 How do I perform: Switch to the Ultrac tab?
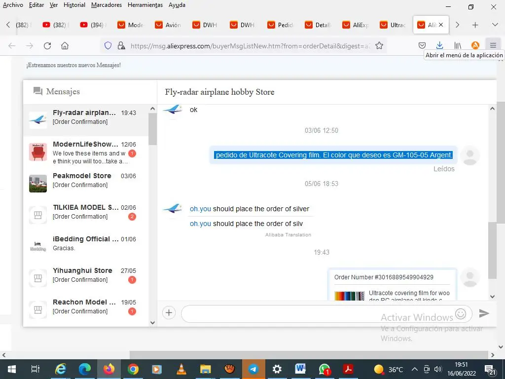394,25
